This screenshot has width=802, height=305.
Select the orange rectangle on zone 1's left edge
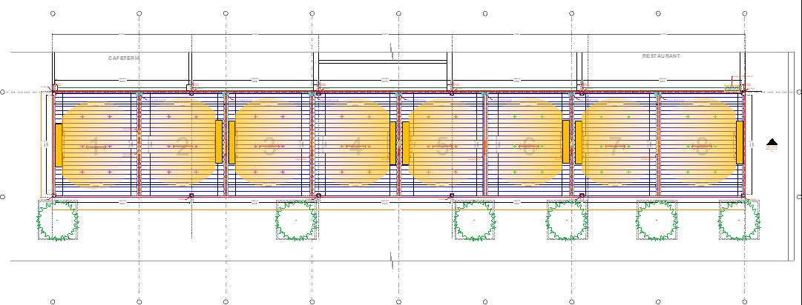(59, 144)
